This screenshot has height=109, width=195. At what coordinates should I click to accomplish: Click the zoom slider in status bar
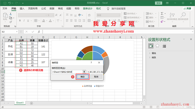173,107
